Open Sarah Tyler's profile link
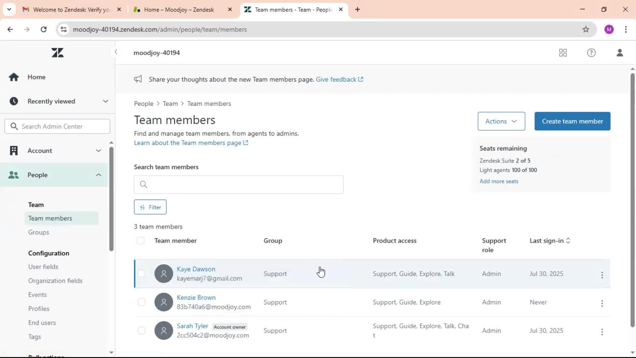The image size is (636, 358). pos(192,326)
